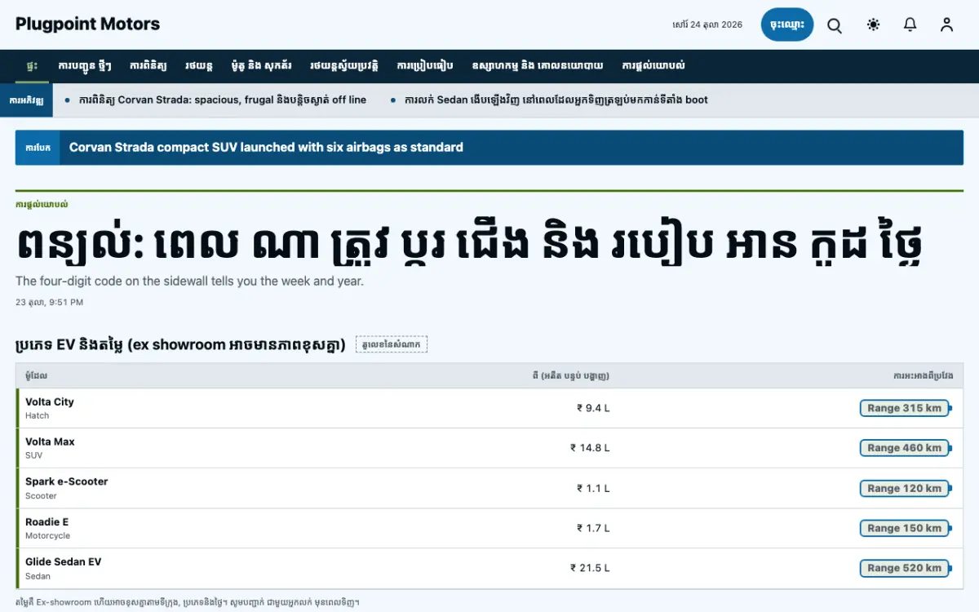This screenshot has height=612, width=979.
Task: Click the Motorcycle body type label
Action: (x=47, y=535)
